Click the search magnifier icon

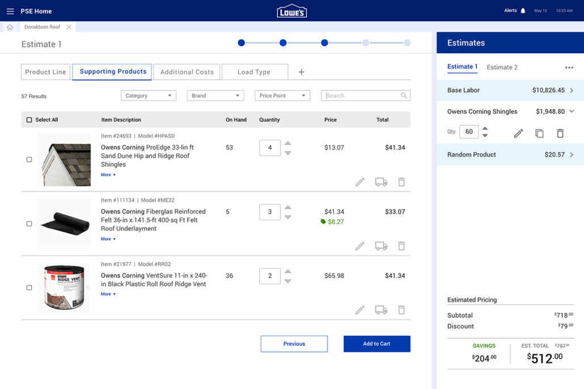(x=404, y=96)
